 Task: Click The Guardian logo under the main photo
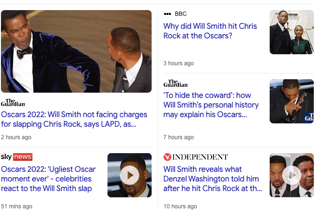(13, 102)
